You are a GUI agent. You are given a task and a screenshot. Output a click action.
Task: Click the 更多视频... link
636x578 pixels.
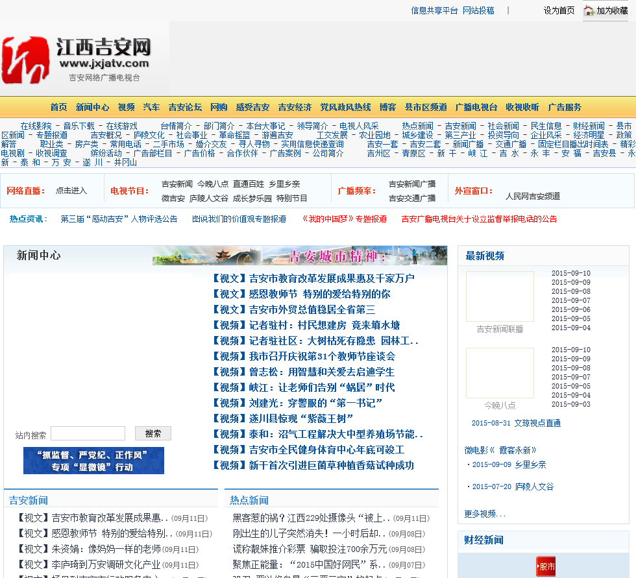click(485, 514)
